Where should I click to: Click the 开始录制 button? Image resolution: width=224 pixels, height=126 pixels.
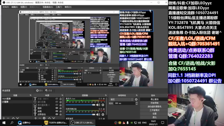155,103
